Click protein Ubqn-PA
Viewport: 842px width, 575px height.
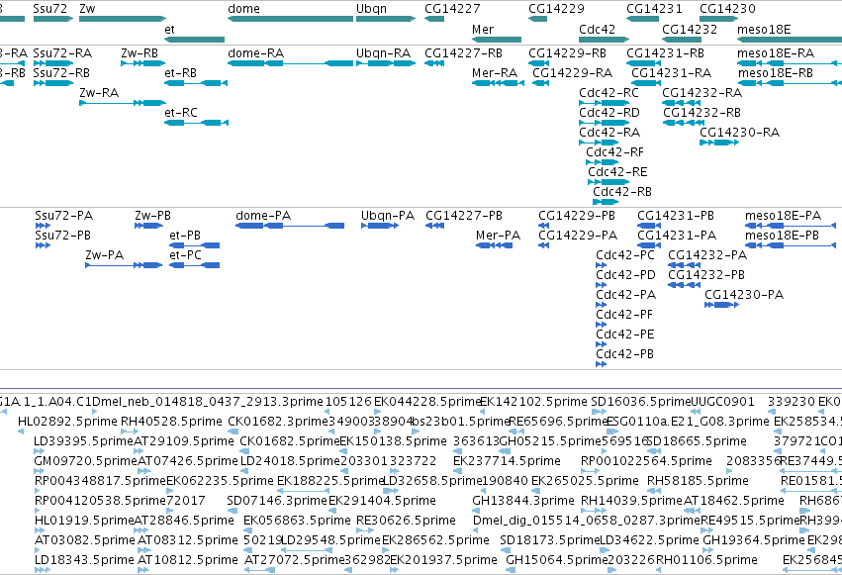click(380, 226)
